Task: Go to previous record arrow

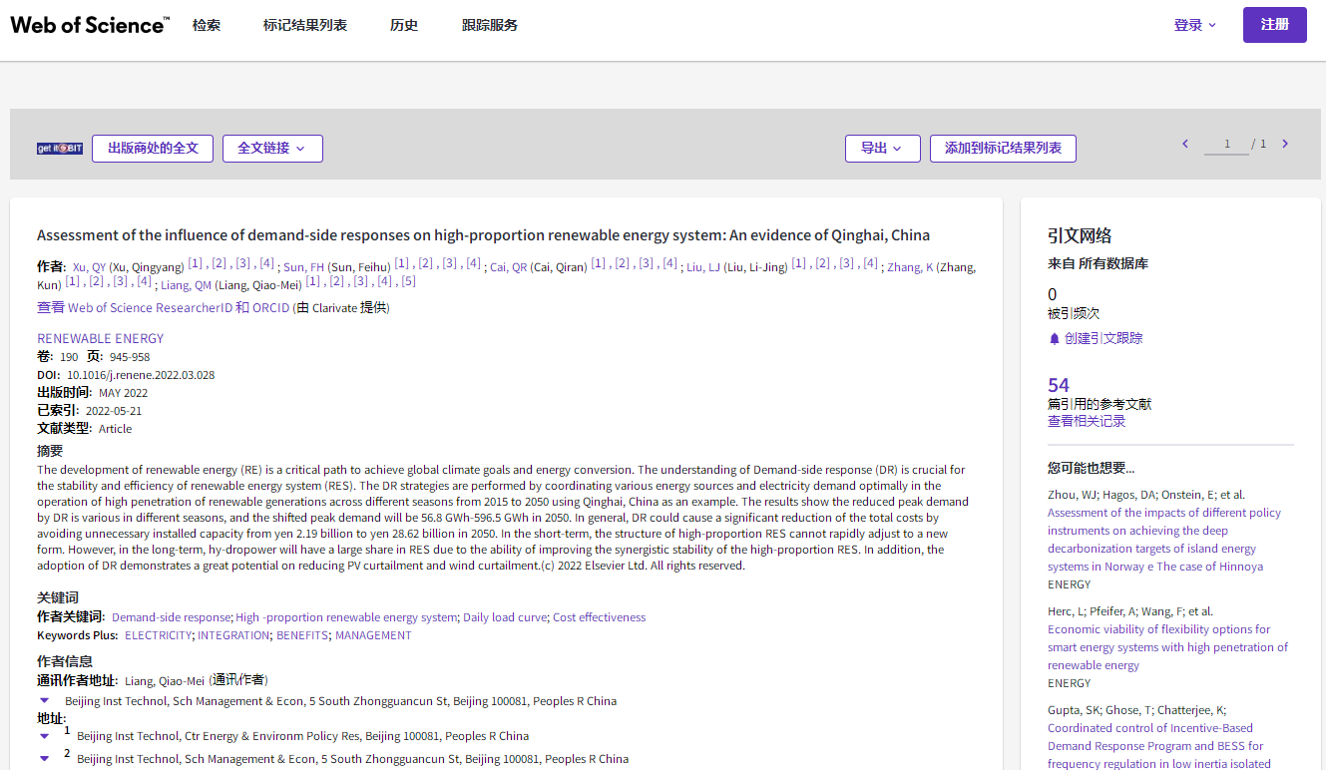Action: 1185,144
